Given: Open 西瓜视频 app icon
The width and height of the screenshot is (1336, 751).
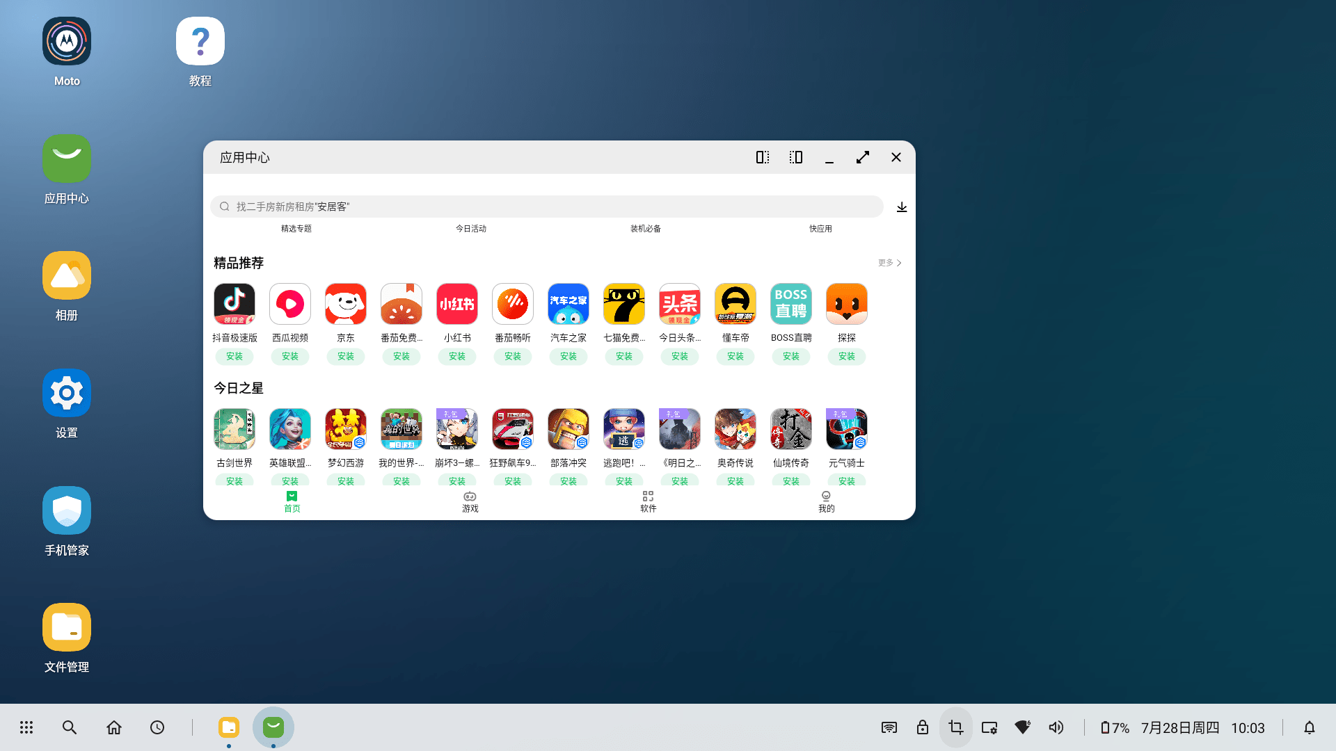Looking at the screenshot, I should click(290, 304).
